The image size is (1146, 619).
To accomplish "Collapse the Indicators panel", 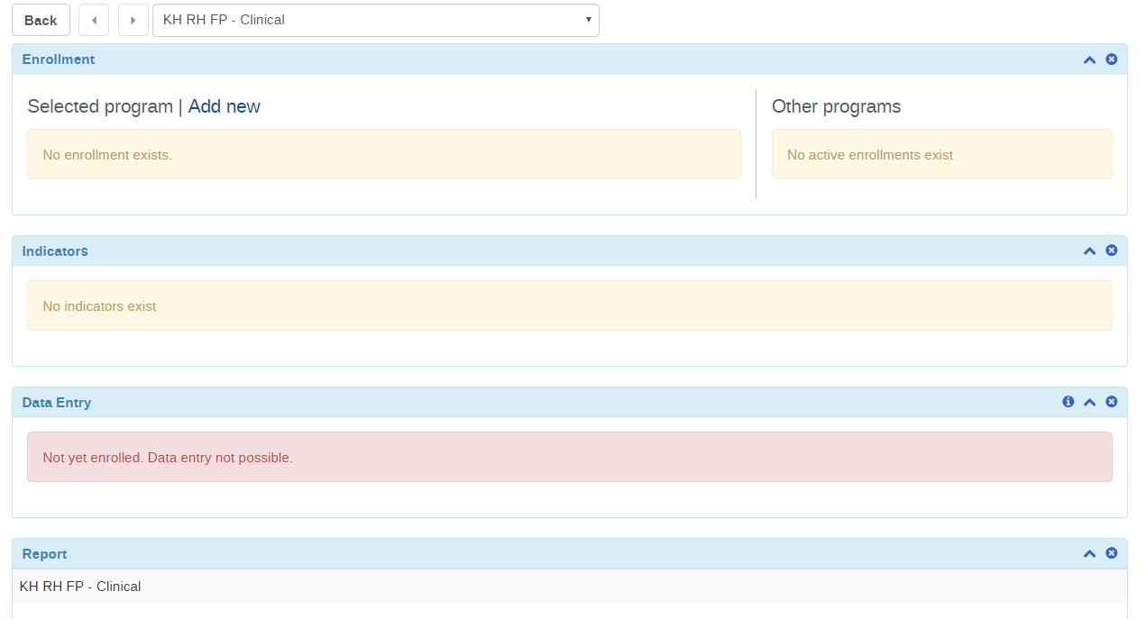I will point(1089,250).
